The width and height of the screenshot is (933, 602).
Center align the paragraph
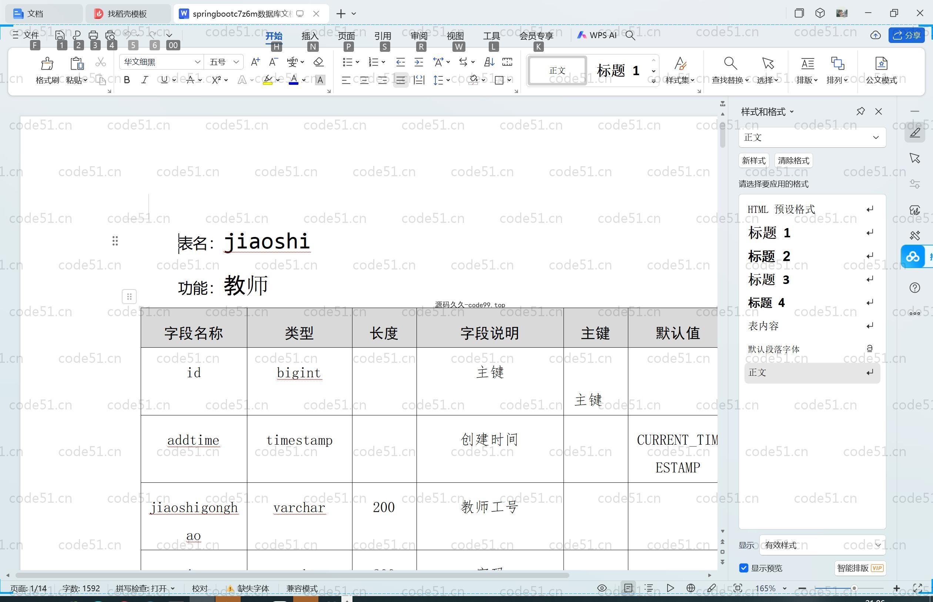(364, 80)
